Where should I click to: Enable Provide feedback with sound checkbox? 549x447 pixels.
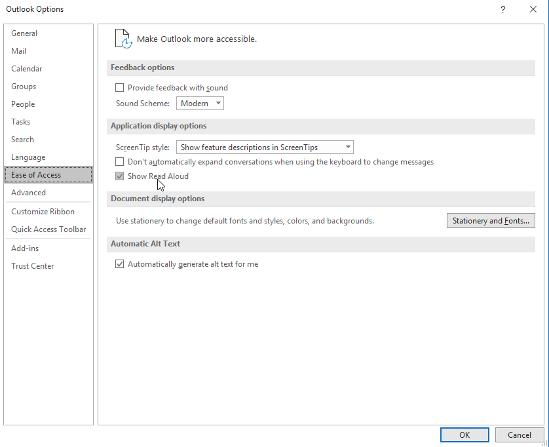[x=120, y=88]
